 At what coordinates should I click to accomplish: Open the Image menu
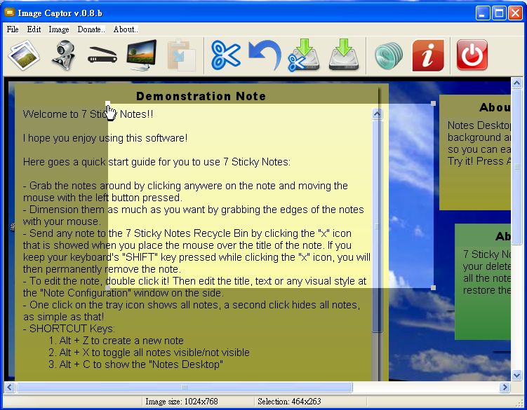59,29
